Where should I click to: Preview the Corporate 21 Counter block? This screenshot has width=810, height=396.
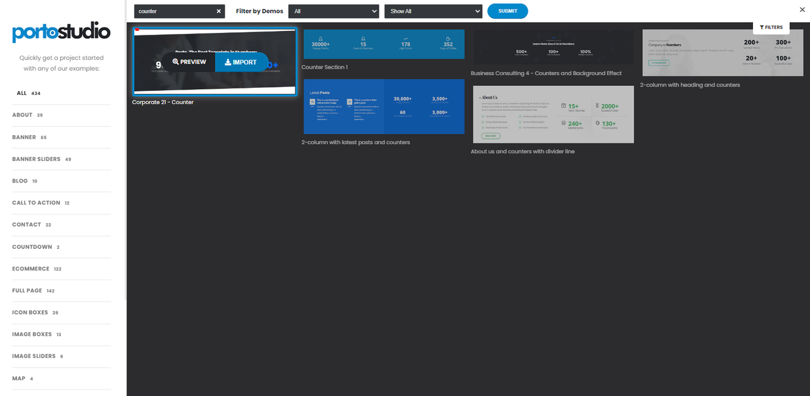pos(189,62)
